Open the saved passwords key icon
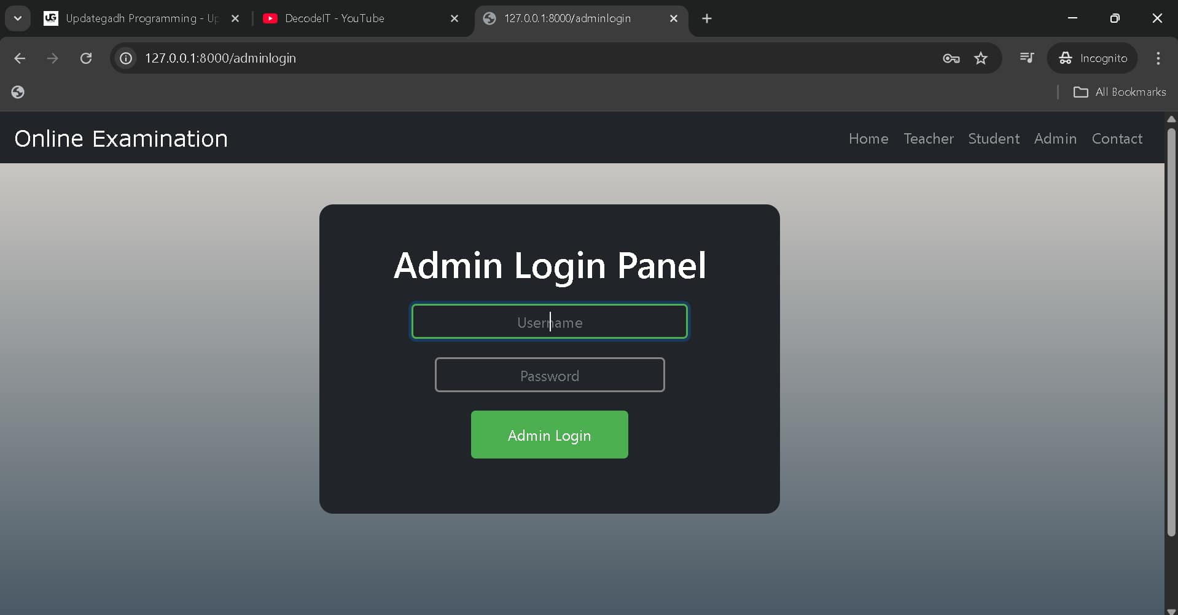Image resolution: width=1178 pixels, height=615 pixels. click(x=950, y=58)
